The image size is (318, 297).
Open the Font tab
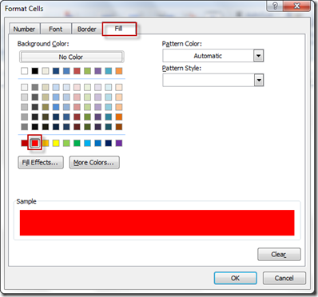[x=56, y=29]
